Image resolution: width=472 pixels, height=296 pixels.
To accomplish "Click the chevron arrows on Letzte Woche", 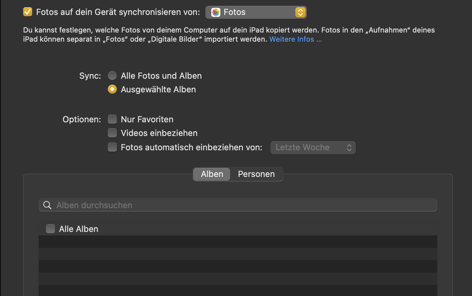I will (x=349, y=148).
